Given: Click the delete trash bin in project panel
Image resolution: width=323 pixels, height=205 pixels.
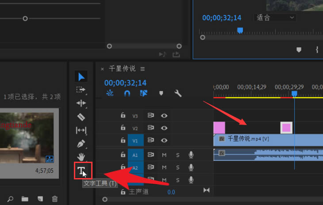Looking at the screenshot, I should 55,199.
